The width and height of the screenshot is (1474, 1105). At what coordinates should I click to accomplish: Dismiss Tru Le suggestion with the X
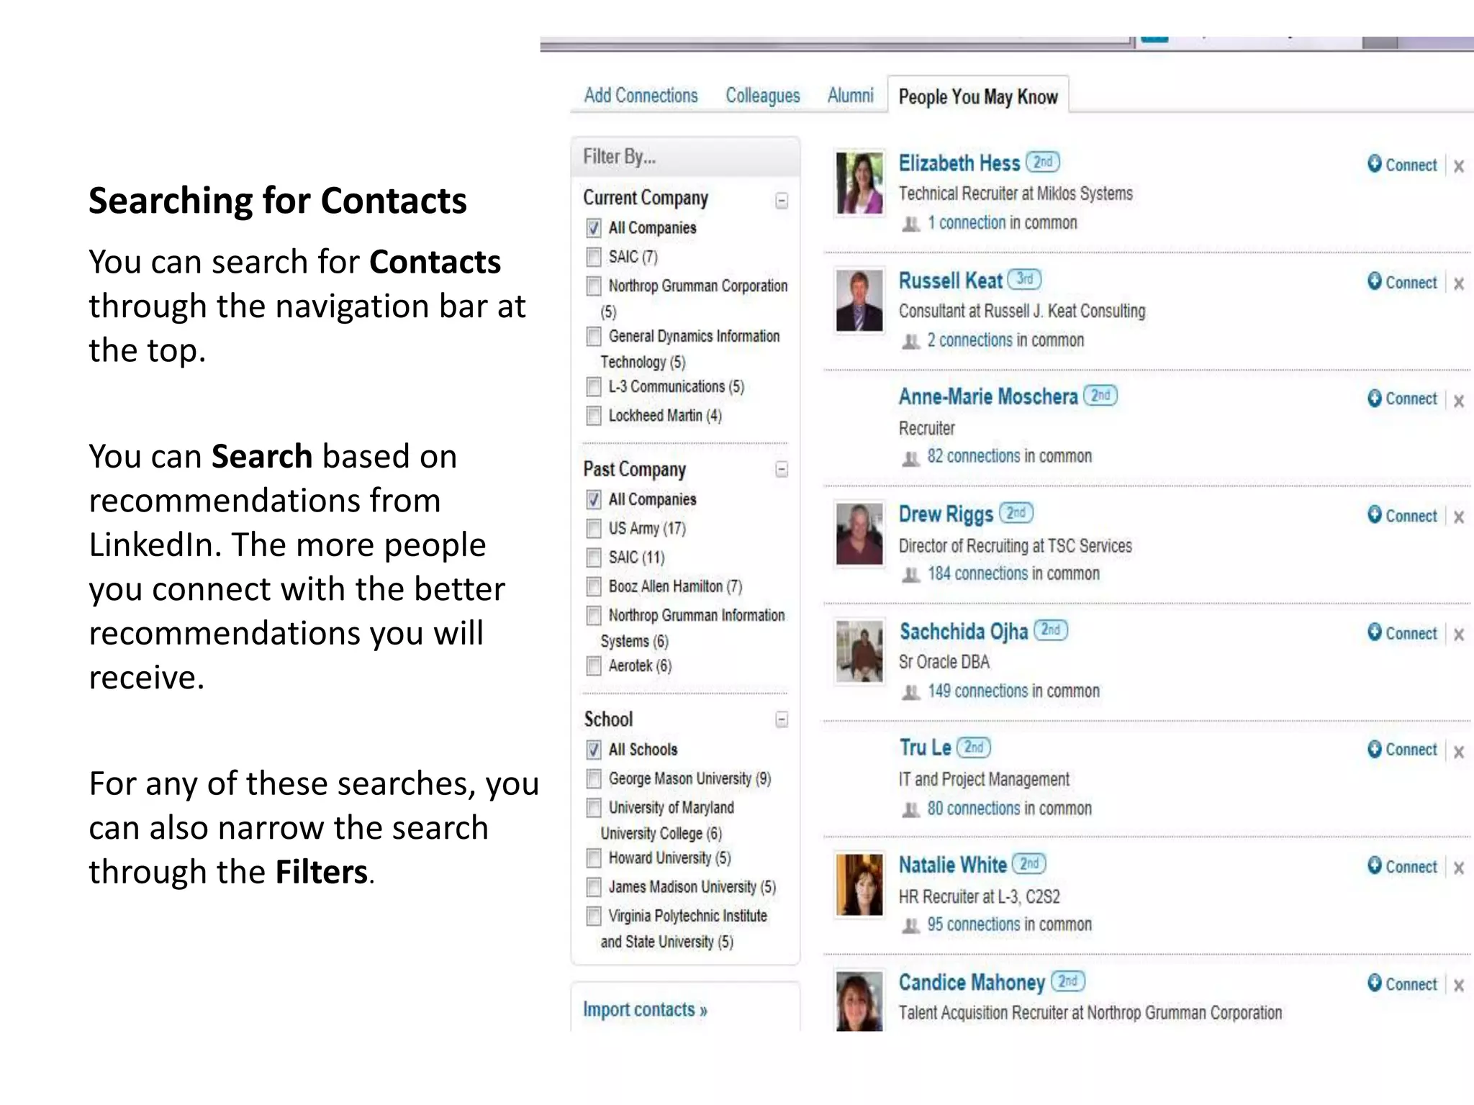tap(1459, 752)
